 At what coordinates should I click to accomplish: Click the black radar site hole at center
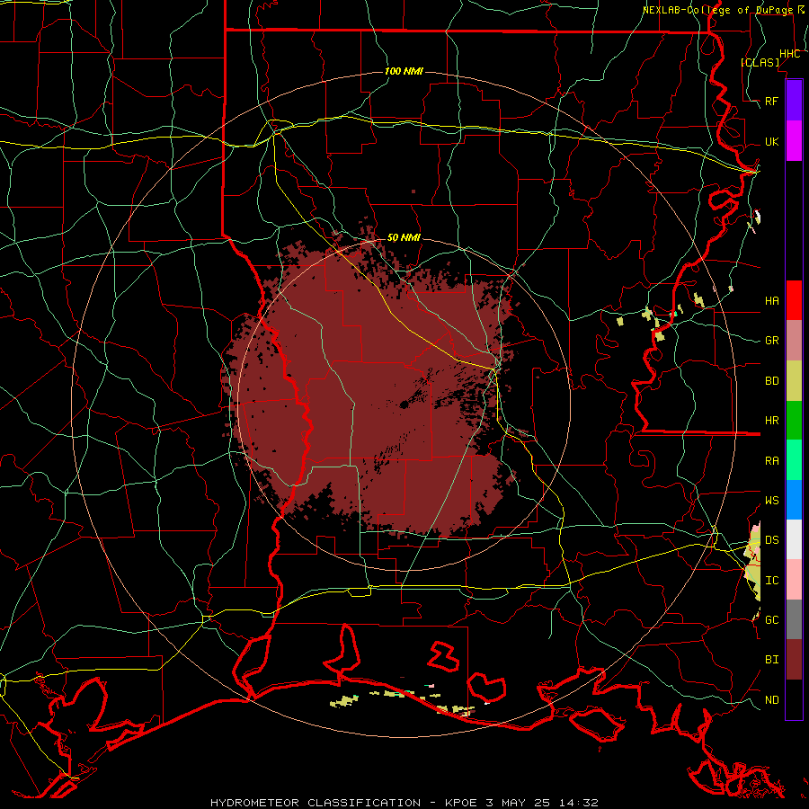tap(404, 405)
